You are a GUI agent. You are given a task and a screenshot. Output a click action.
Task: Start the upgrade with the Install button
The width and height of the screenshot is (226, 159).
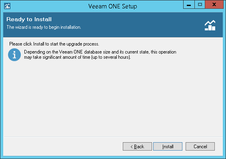click(168, 147)
